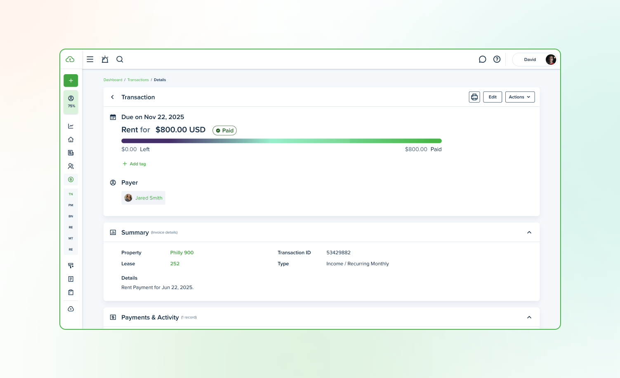Click the print transaction icon
Viewport: 620px width, 378px height.
coord(474,97)
